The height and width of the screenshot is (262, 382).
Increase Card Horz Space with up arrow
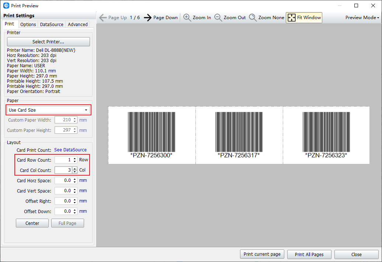click(x=75, y=179)
